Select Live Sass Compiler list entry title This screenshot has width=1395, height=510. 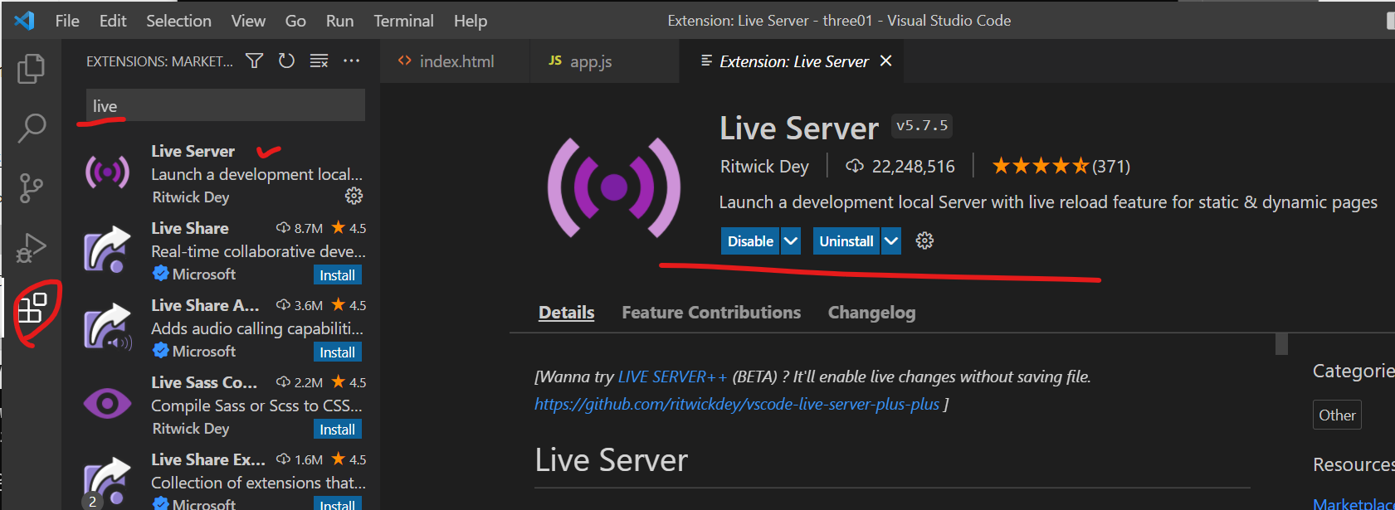[204, 382]
